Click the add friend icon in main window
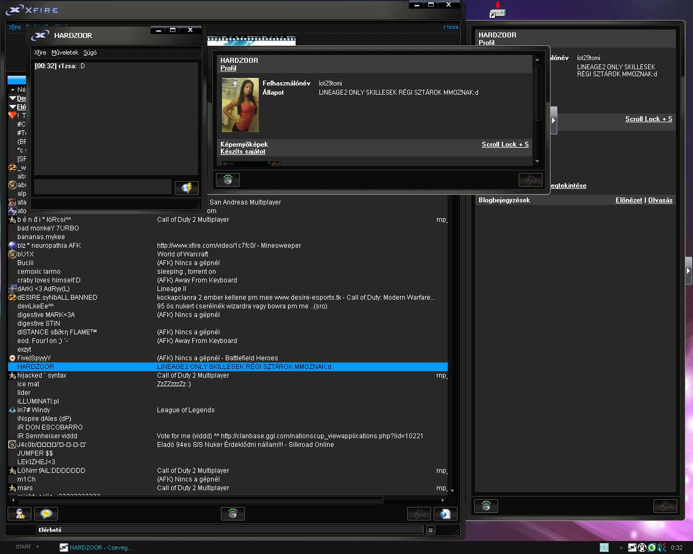 [x=19, y=513]
